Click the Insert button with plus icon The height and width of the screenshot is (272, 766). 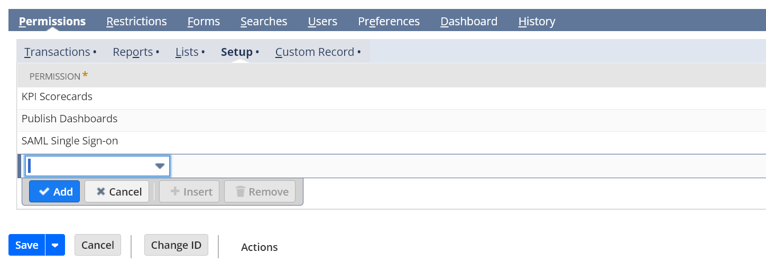(189, 192)
